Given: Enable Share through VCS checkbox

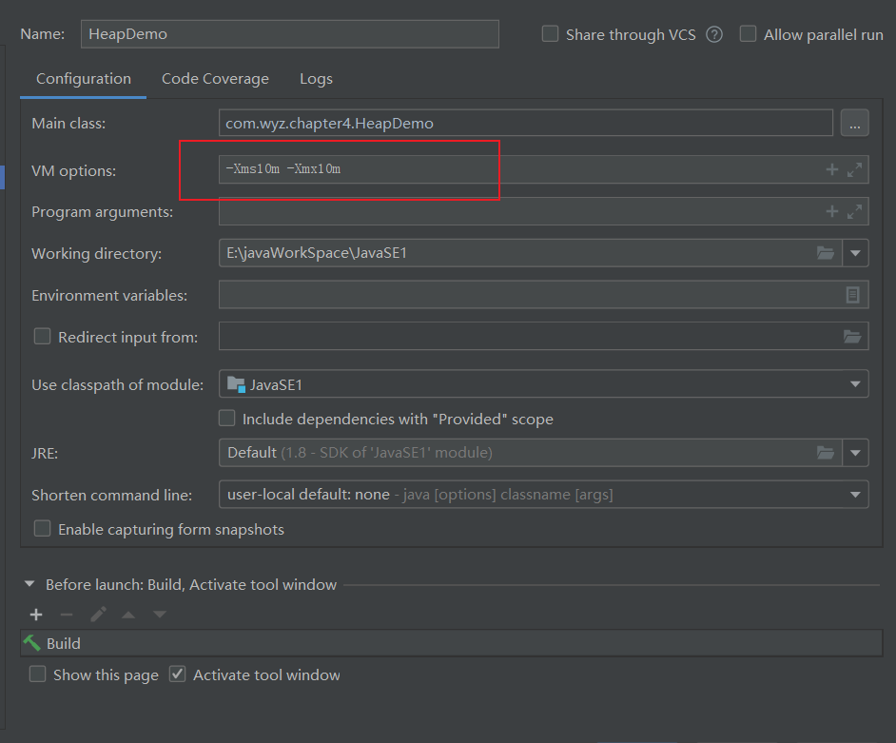Looking at the screenshot, I should [551, 34].
